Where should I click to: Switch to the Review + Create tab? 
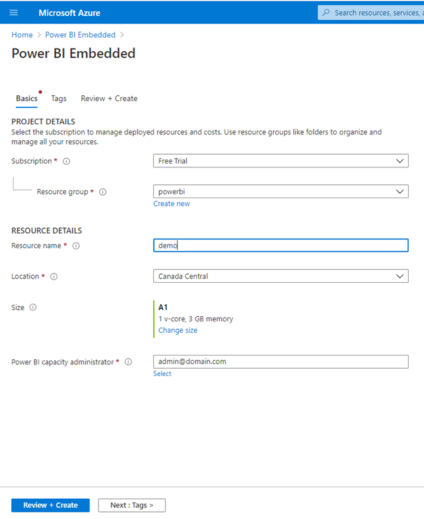coord(109,98)
